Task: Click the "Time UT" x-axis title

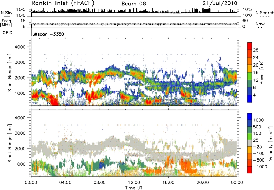Action: (134, 188)
